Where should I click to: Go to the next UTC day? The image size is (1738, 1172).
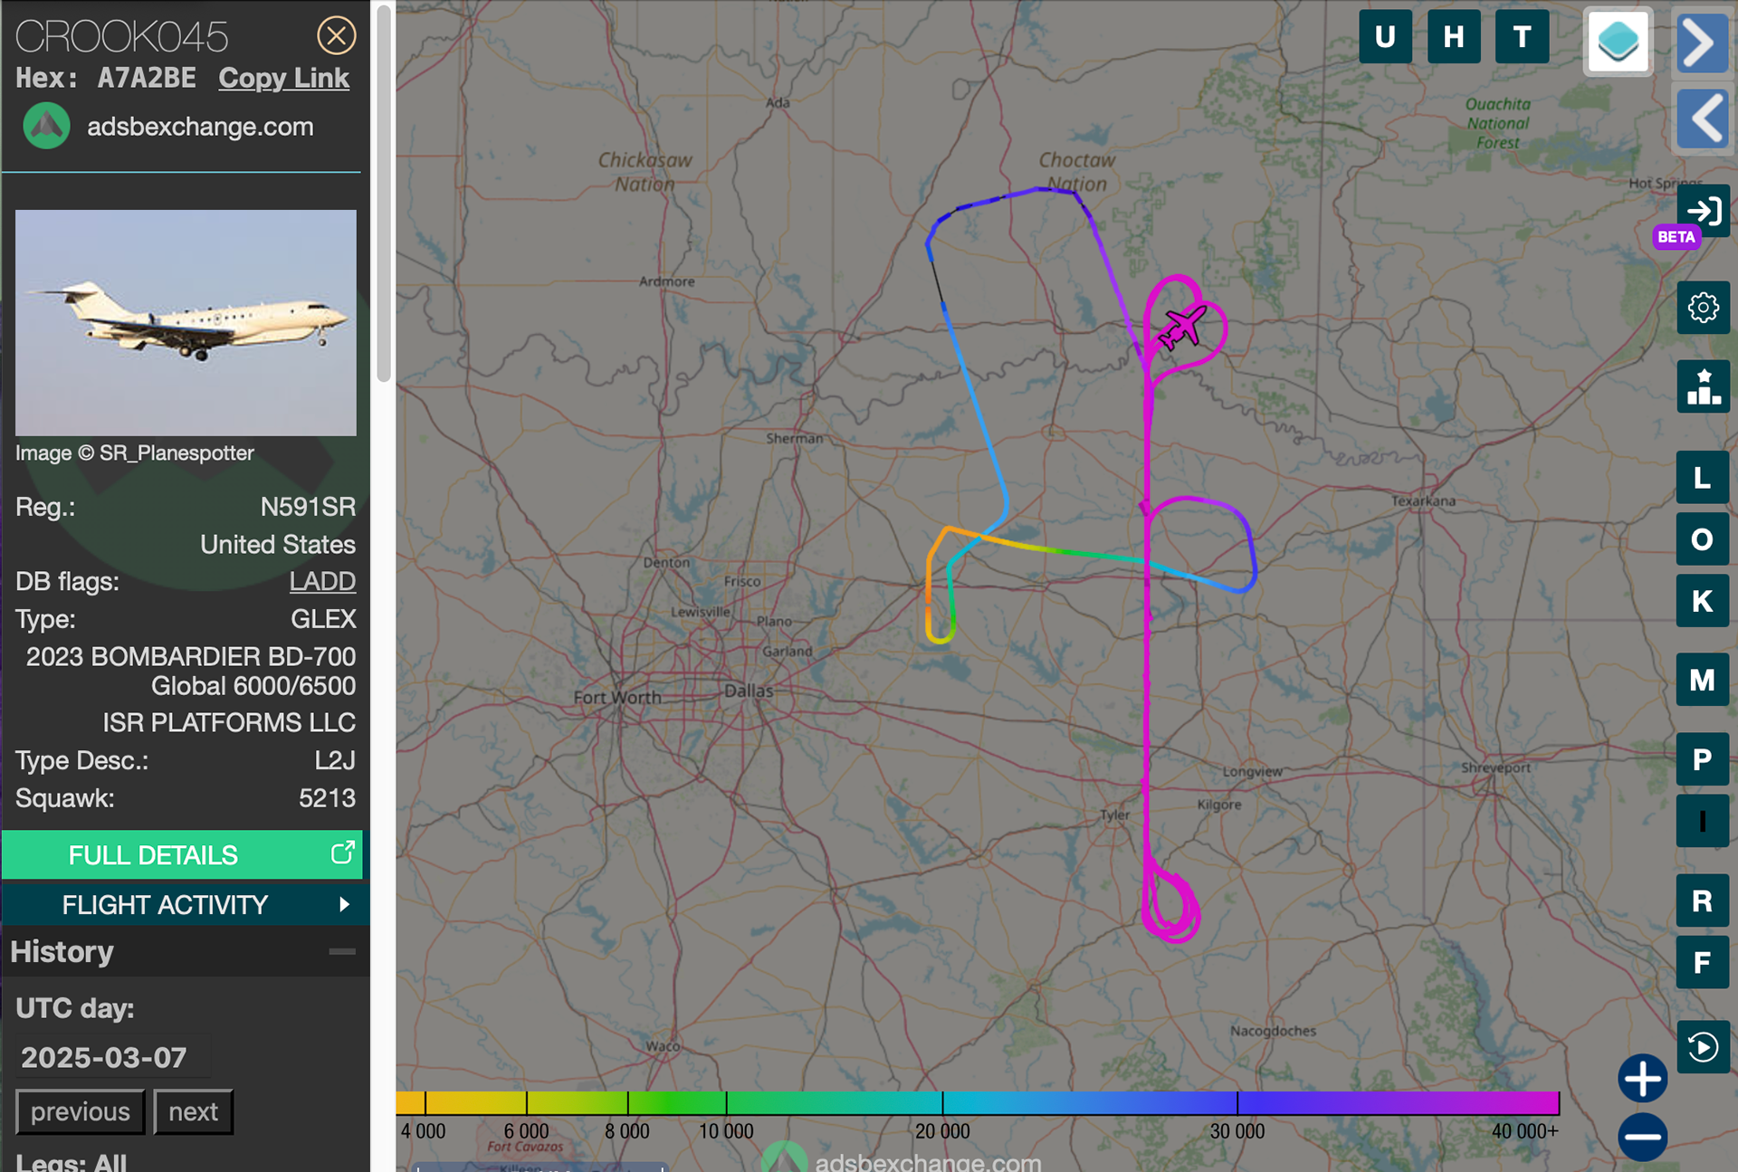(194, 1111)
